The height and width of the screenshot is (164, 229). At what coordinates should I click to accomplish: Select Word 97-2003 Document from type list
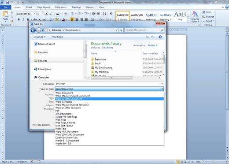[109, 99]
